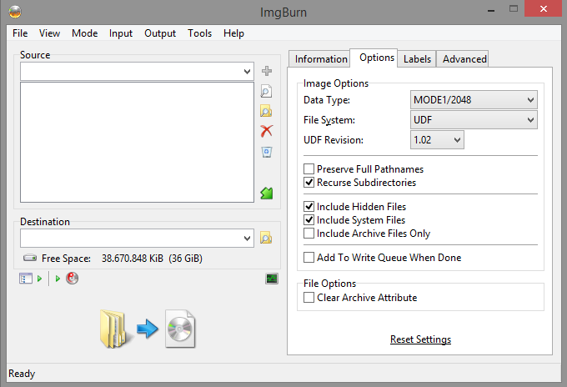Screen dimensions: 567x387
Task: Click the Browse for a folder icon
Action: click(x=266, y=111)
